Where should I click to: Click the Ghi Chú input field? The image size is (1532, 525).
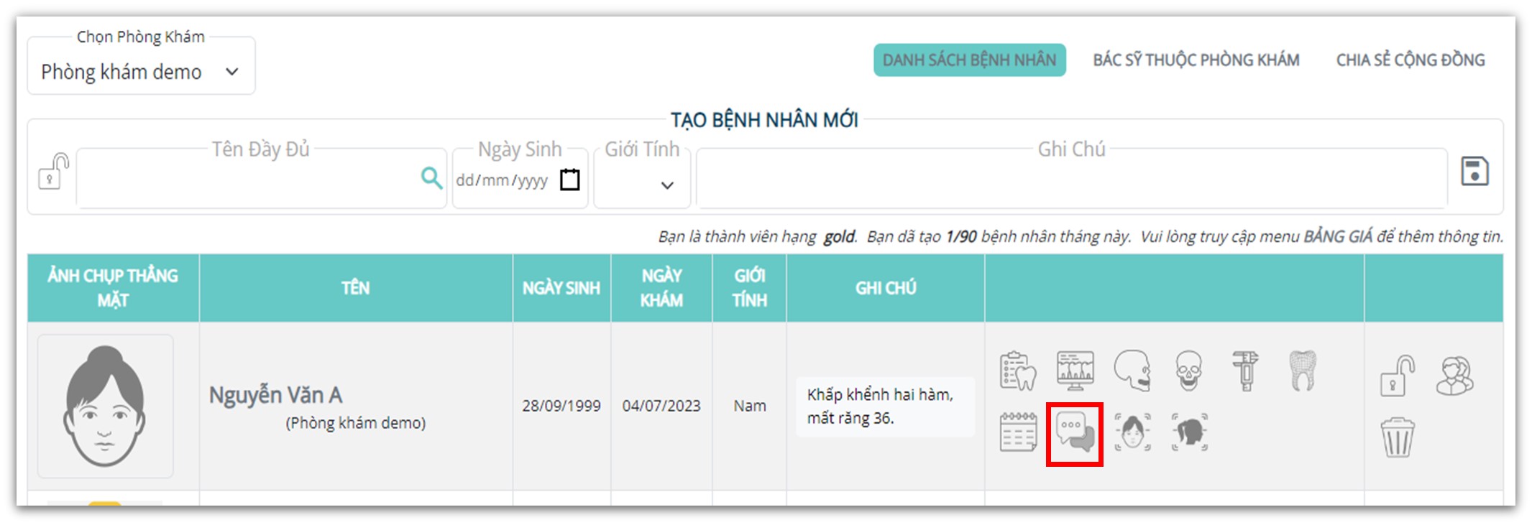pos(1072,179)
